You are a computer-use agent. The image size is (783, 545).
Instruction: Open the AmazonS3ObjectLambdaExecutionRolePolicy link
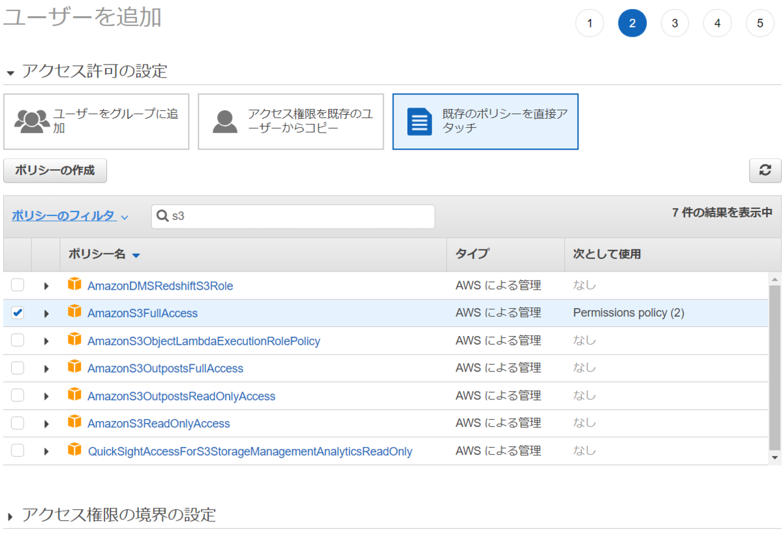(204, 341)
